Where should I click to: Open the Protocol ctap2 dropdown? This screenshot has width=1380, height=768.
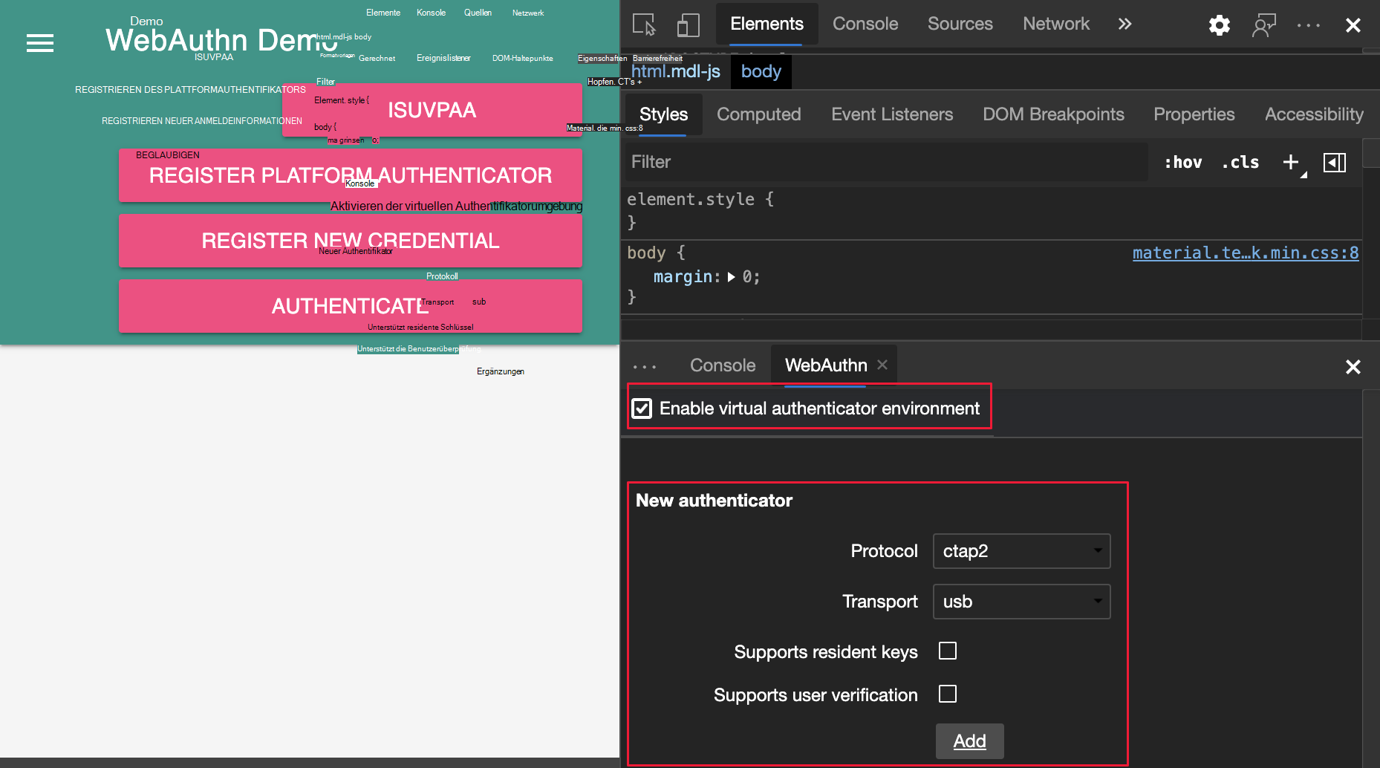pyautogui.click(x=1021, y=551)
